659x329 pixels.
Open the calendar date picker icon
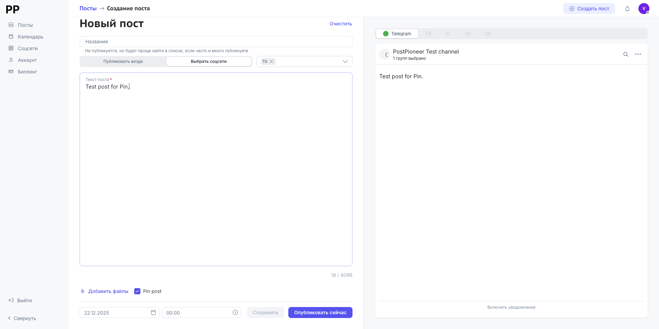click(x=153, y=313)
